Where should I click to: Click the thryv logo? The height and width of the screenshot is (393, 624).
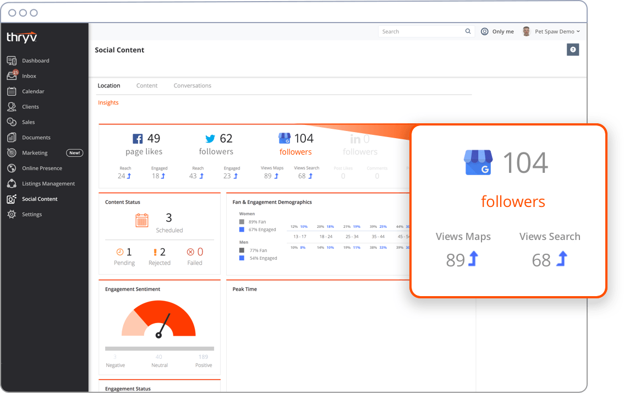point(22,37)
